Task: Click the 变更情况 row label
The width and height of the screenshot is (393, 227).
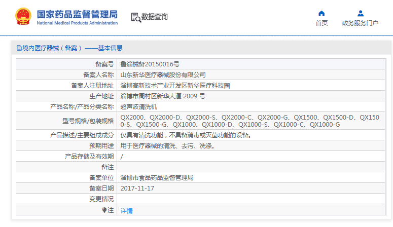Action: tap(101, 199)
